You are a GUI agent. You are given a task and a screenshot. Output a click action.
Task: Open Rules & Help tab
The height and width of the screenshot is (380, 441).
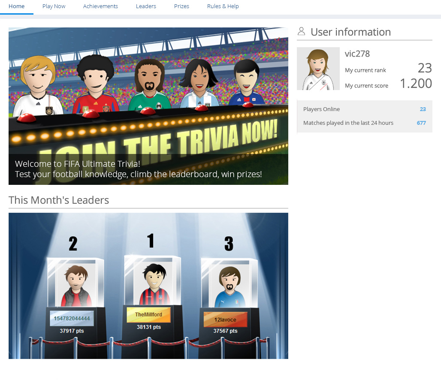[x=223, y=6]
